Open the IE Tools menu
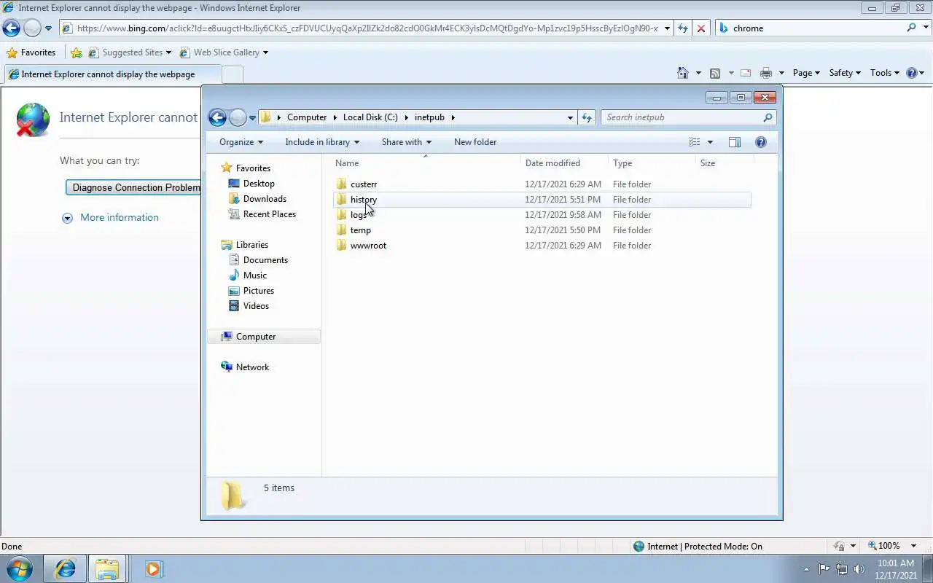This screenshot has height=583, width=933. coord(885,73)
